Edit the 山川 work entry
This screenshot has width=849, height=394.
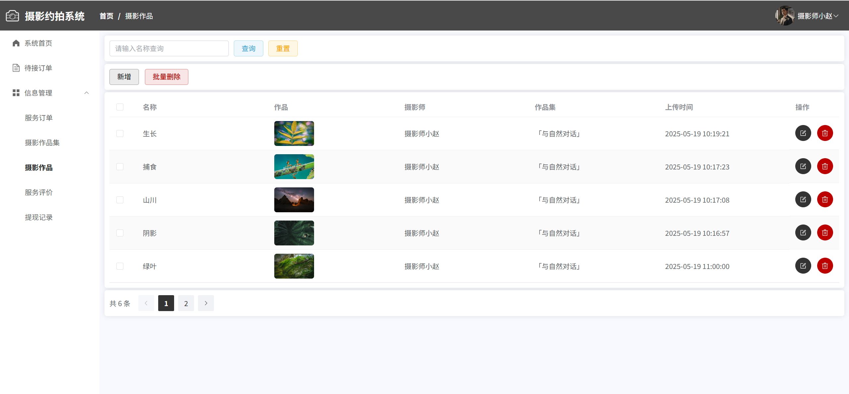pos(803,200)
